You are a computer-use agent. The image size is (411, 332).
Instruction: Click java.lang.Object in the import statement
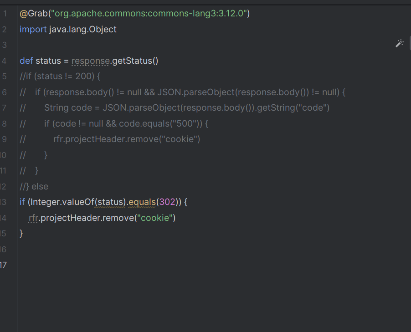tap(82, 29)
